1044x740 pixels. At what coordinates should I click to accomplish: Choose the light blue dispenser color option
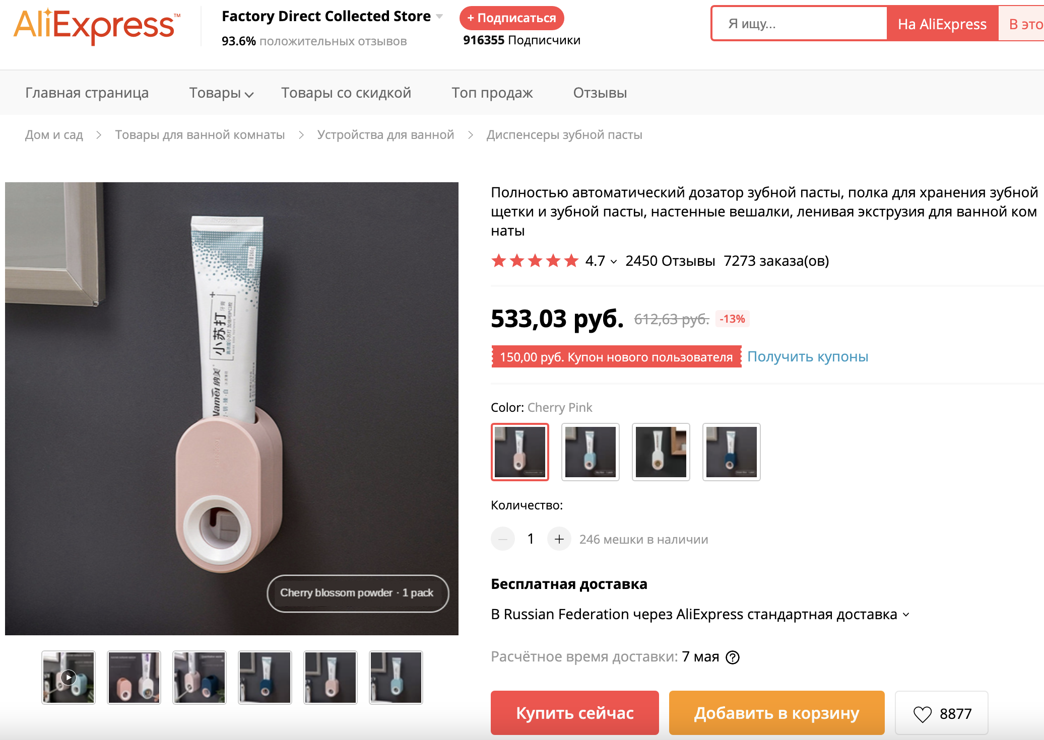coord(591,452)
